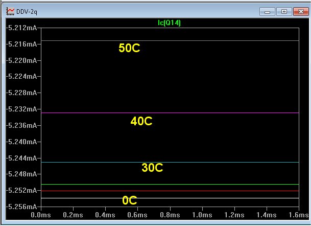311x226 pixels.
Task: Click the -5.240mA axis label
Action: [x=21, y=142]
